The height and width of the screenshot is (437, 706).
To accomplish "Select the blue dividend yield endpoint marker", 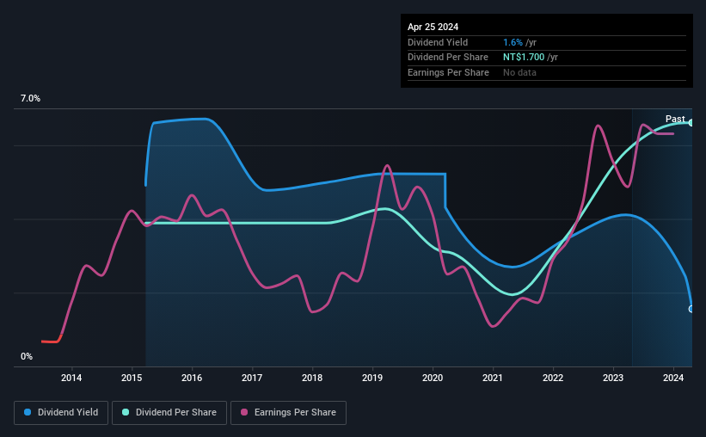I will (x=691, y=309).
